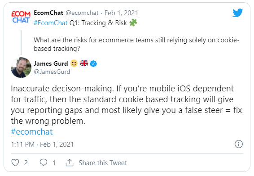Viewport: 254px width, 176px height.
Task: Click the James Gurd display name
Action: point(51,63)
